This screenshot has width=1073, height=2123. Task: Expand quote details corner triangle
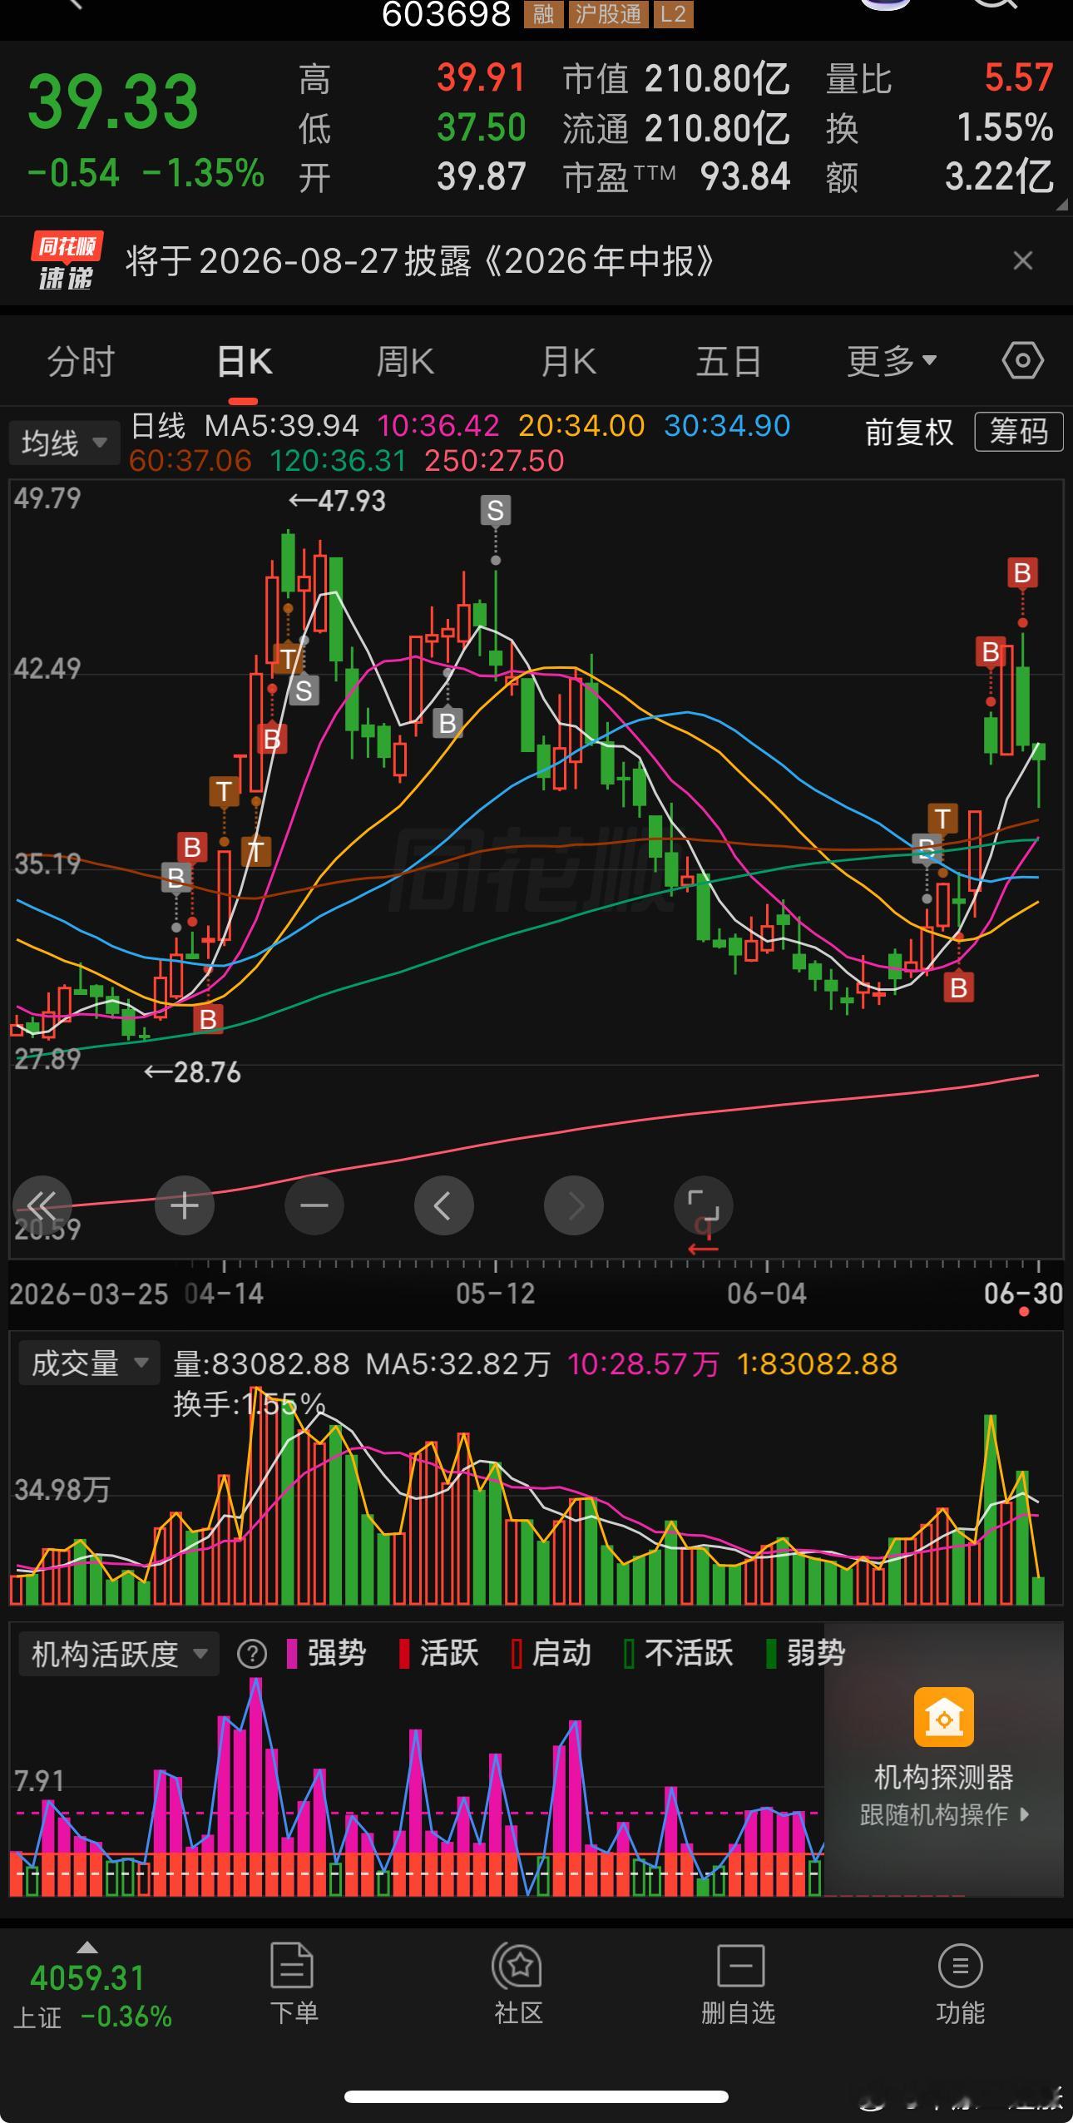pos(1061,205)
